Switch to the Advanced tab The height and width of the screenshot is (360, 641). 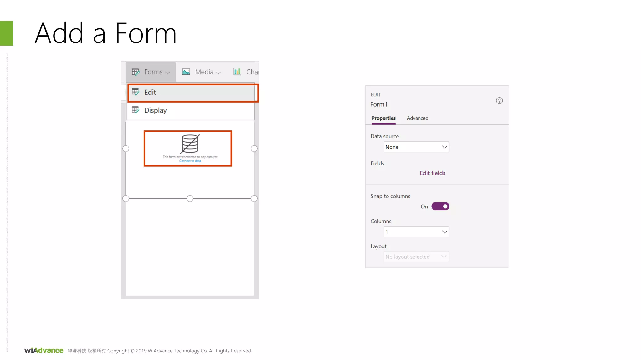click(417, 118)
